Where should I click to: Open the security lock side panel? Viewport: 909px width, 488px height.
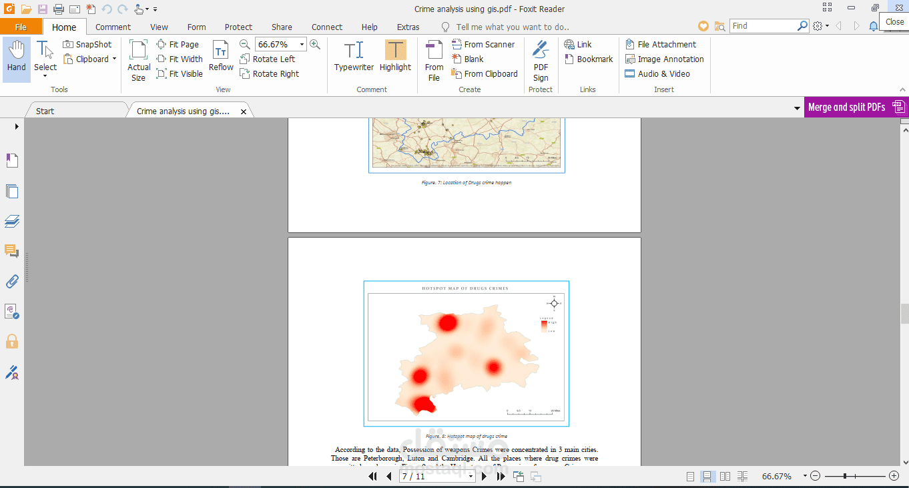click(12, 342)
